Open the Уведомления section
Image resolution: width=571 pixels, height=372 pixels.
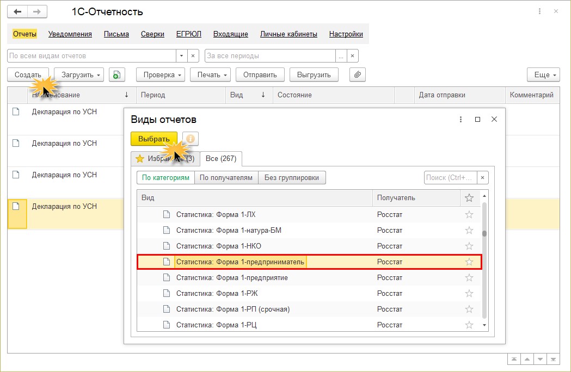pos(70,34)
